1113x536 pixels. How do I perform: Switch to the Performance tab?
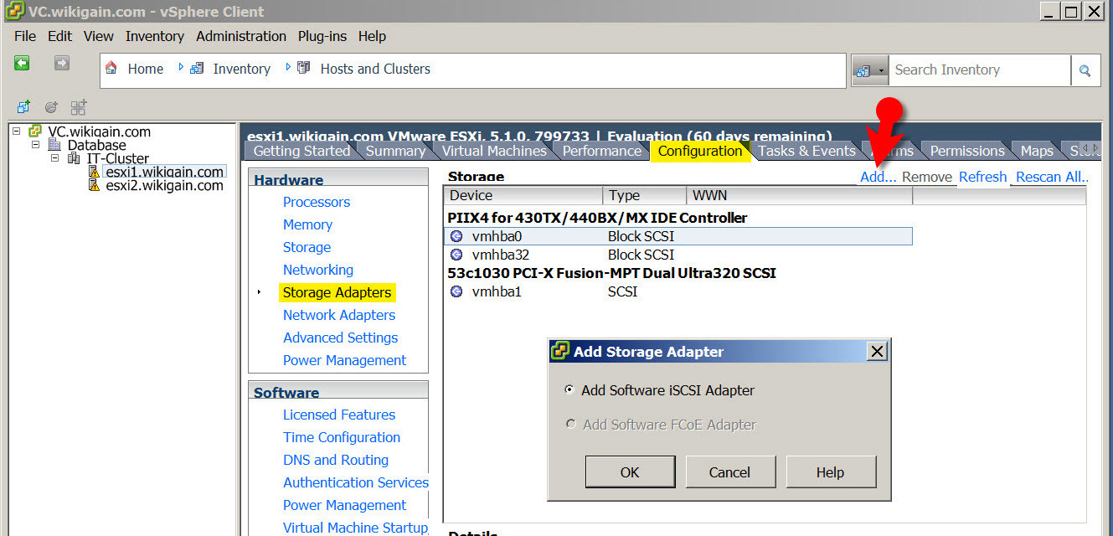[601, 151]
